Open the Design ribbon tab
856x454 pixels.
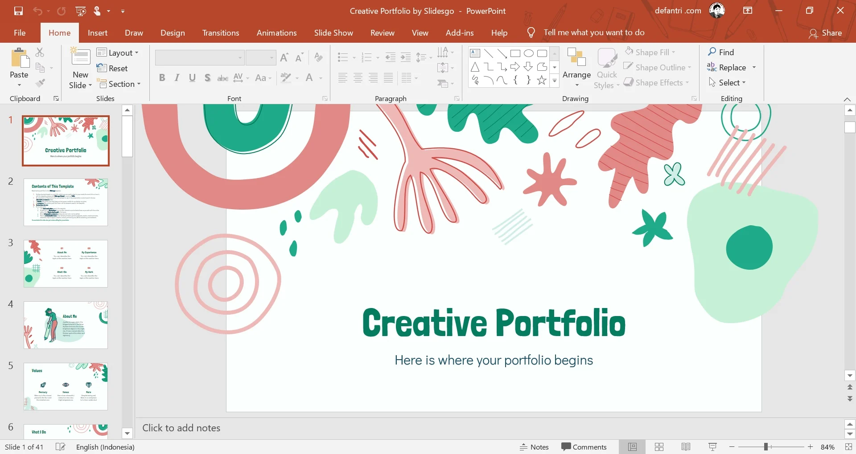(x=173, y=33)
